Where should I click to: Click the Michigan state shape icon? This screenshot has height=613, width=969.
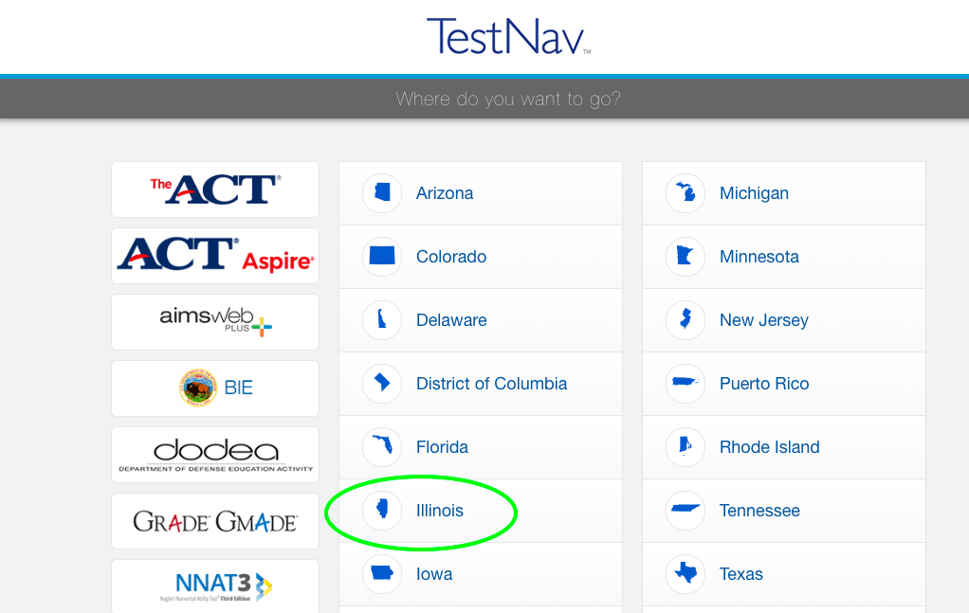(x=686, y=192)
